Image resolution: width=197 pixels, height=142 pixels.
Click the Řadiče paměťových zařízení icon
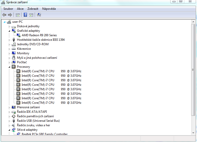(14, 116)
